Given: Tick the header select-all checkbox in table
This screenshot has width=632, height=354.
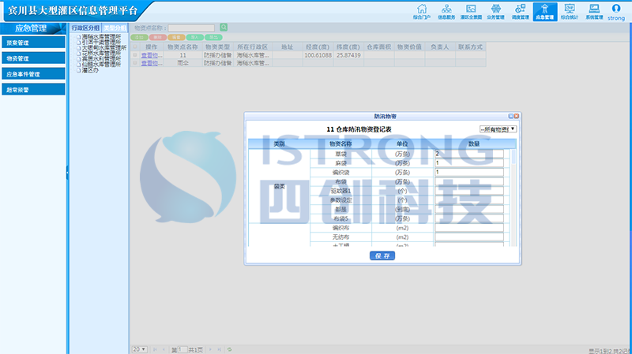Looking at the screenshot, I should coord(135,47).
